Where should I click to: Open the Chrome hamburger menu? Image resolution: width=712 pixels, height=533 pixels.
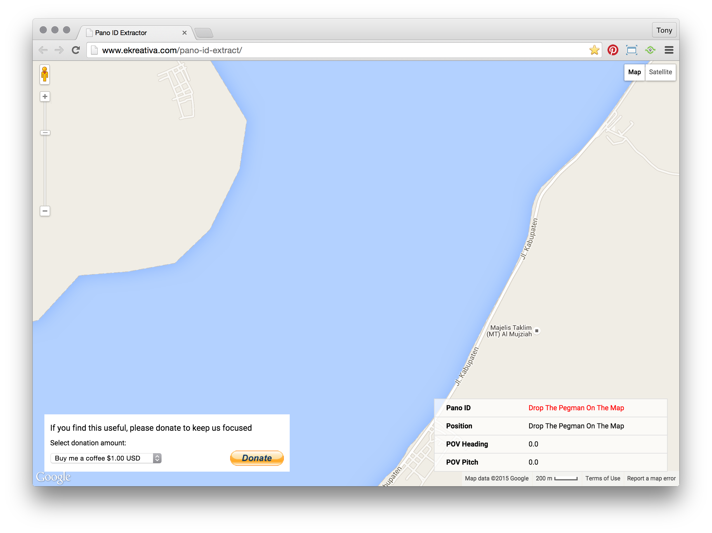[669, 50]
